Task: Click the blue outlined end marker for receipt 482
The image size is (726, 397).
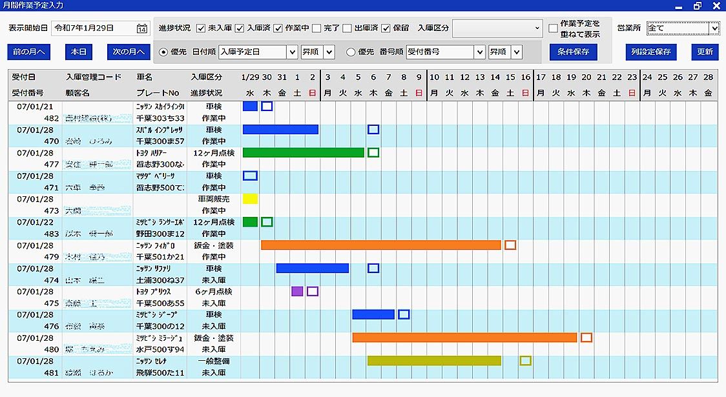Action: tap(266, 106)
